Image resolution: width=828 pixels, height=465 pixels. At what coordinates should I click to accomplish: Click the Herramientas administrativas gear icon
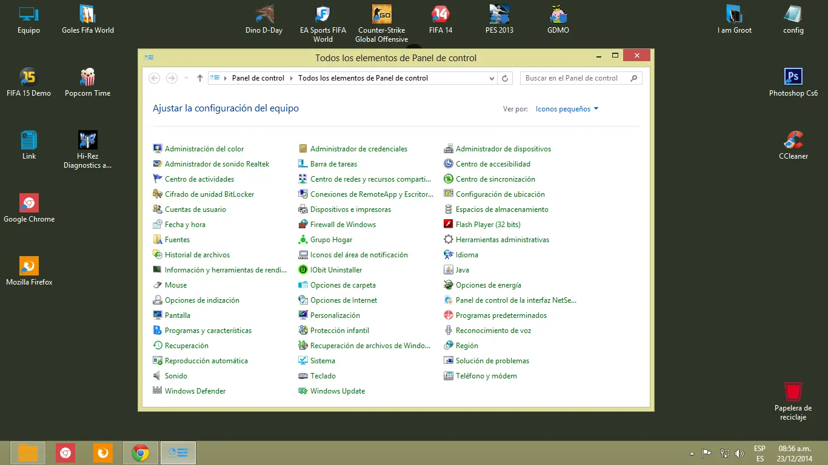click(x=449, y=240)
